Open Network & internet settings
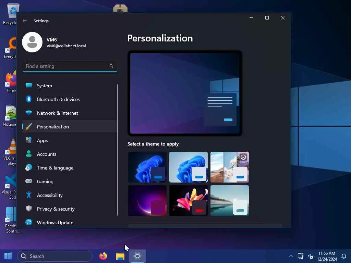This screenshot has width=351, height=263. click(x=69, y=113)
